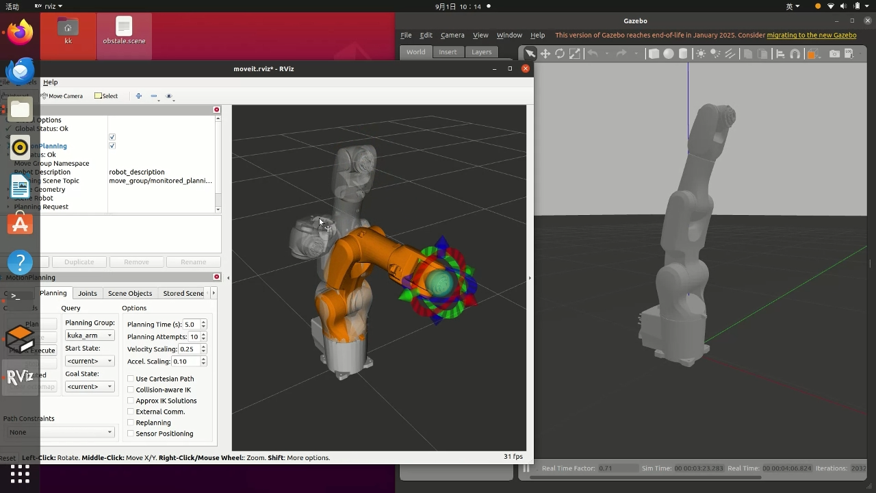Open Start State dropdown
The image size is (876, 493).
pyautogui.click(x=90, y=361)
